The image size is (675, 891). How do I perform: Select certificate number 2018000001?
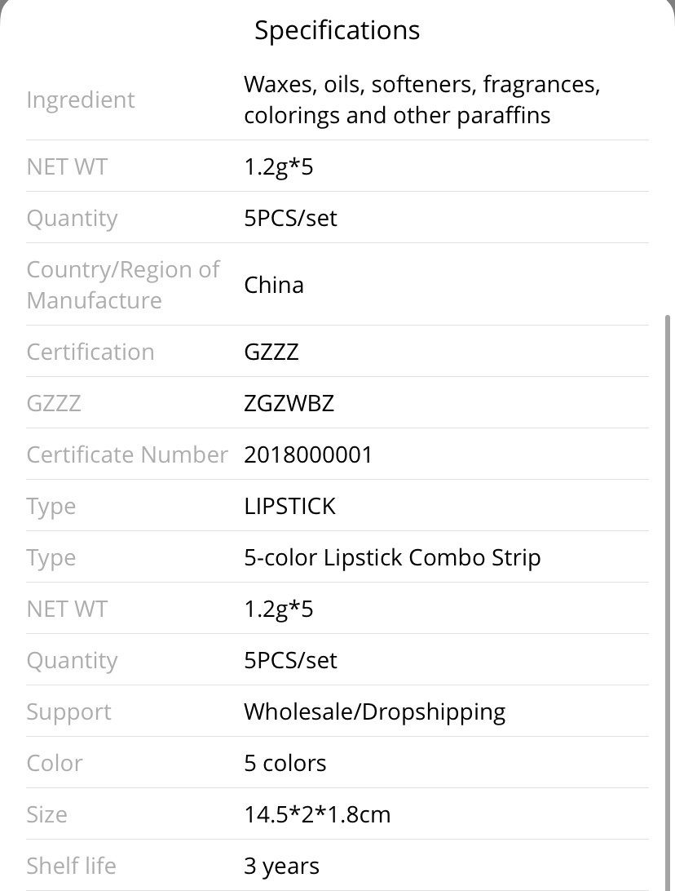308,454
